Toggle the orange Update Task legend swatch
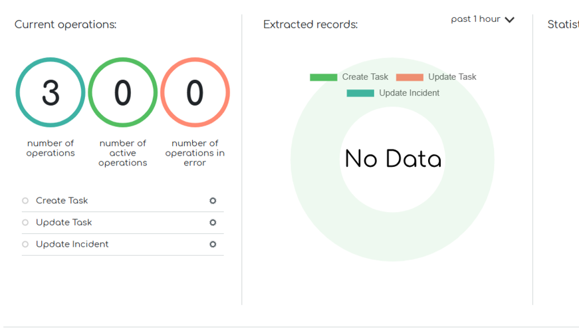Viewport: 579px width, 329px height. (409, 77)
